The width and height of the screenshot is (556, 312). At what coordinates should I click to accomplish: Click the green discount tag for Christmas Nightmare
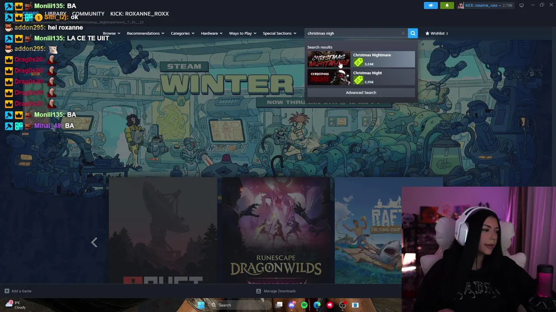358,62
